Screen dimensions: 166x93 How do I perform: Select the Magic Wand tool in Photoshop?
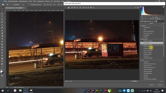tap(2, 22)
